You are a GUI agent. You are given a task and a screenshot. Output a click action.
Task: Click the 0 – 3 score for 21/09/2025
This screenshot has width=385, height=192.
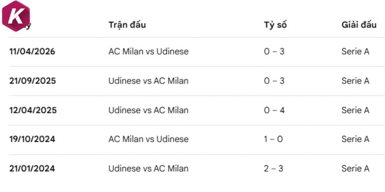pos(274,81)
